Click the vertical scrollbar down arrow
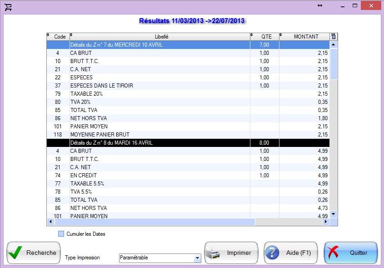 pos(333,214)
